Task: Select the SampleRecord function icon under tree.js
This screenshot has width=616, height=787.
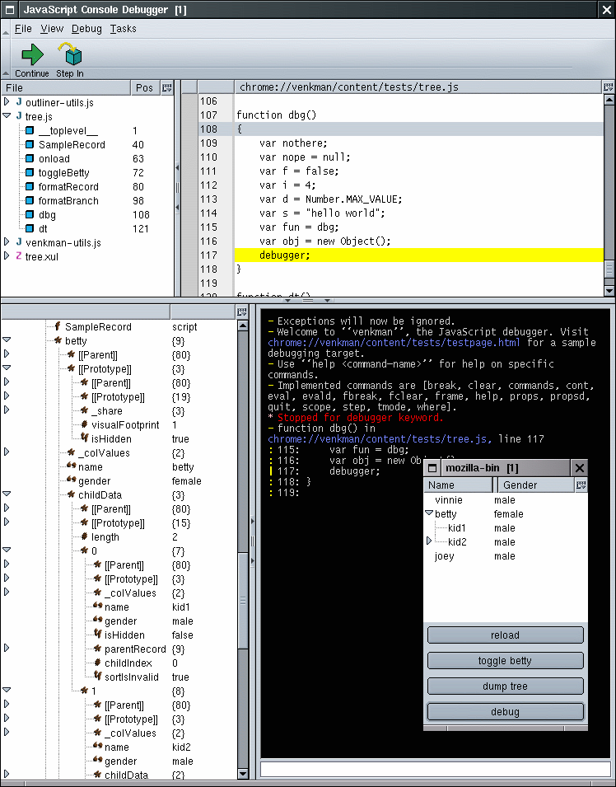Action: [x=30, y=144]
